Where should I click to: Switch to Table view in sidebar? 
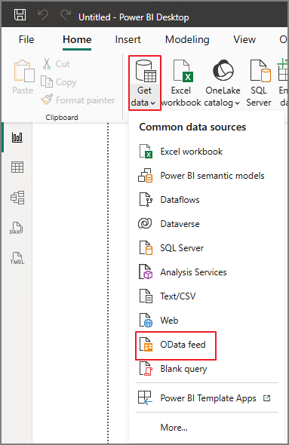[17, 167]
